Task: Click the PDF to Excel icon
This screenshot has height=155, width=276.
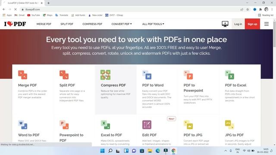Action: click(x=229, y=75)
